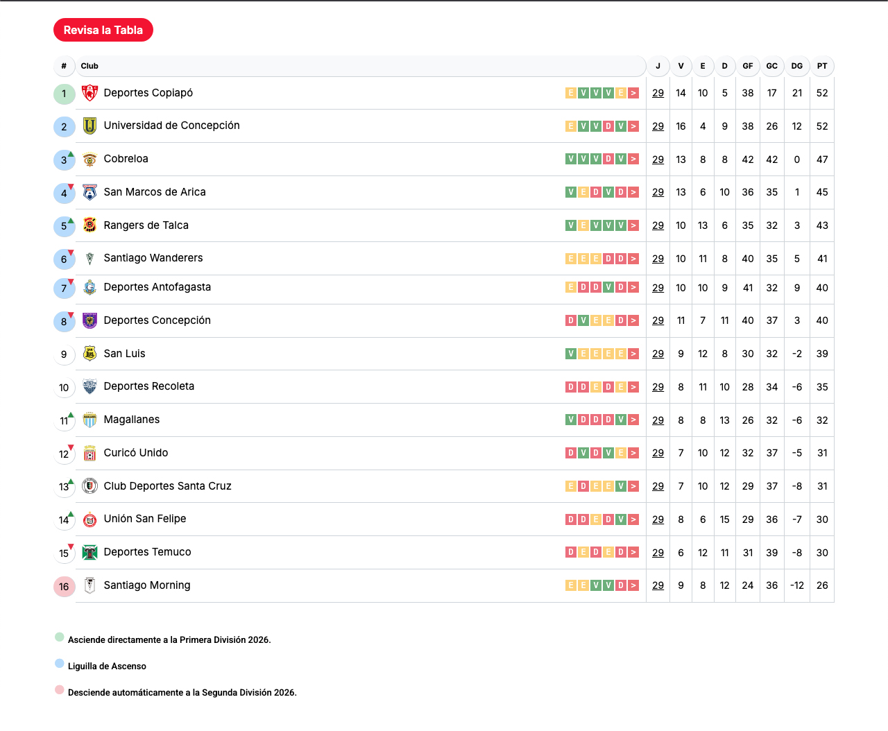This screenshot has height=731, width=888.
Task: Click the pink relegation legend dot
Action: [60, 690]
